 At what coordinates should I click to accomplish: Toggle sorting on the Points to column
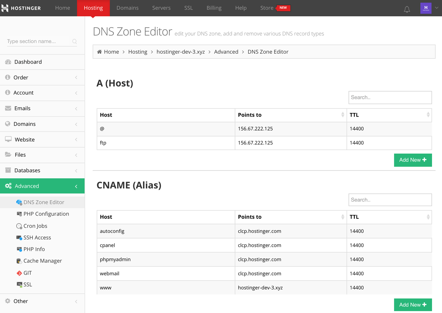343,115
